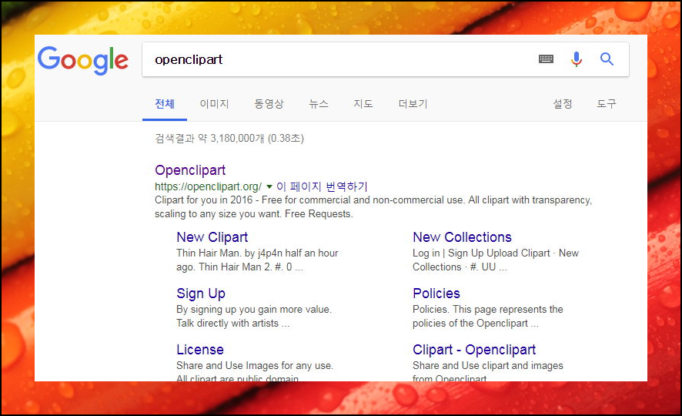
Task: Click the Google logo
Action: [x=82, y=59]
